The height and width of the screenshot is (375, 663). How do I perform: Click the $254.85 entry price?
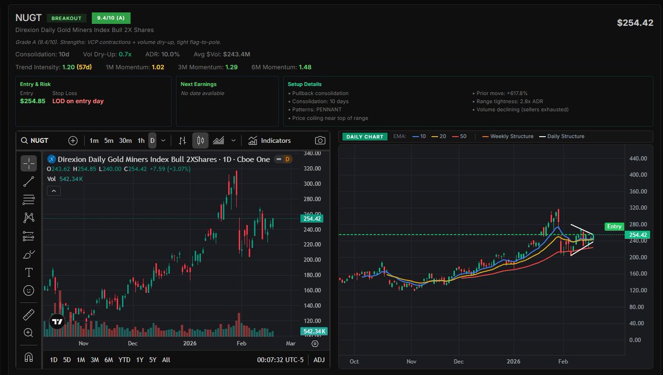(x=33, y=101)
